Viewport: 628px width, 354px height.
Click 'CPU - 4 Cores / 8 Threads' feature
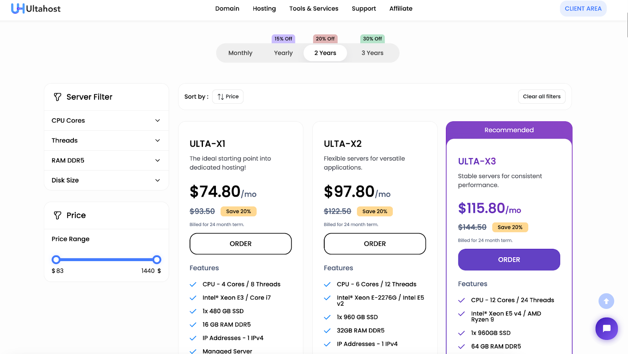[x=241, y=284]
